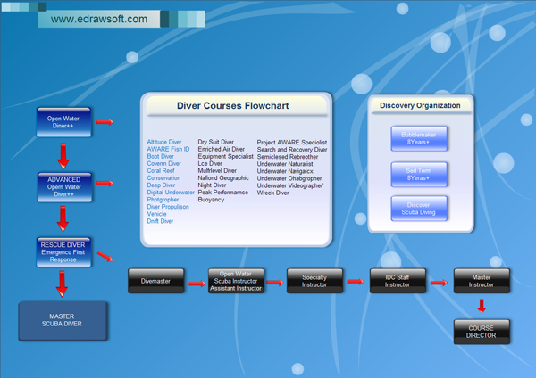This screenshot has width=536, height=378.
Task: Select the Enriched Air Diver entry
Action: point(222,149)
